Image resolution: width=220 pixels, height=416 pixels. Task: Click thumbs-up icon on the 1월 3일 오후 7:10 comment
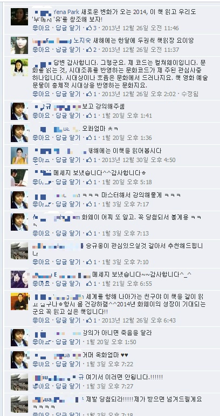89,262
